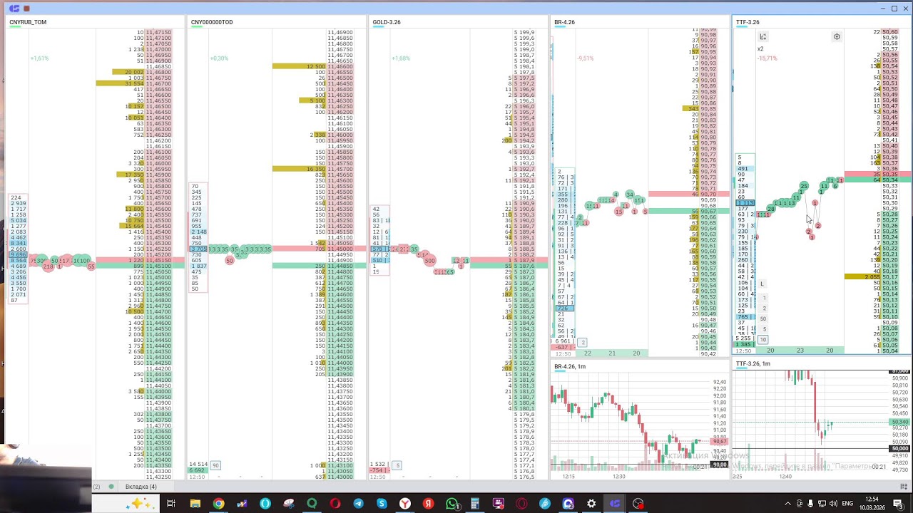Click the 2 volume button in BR-4.26 panel

point(582,343)
